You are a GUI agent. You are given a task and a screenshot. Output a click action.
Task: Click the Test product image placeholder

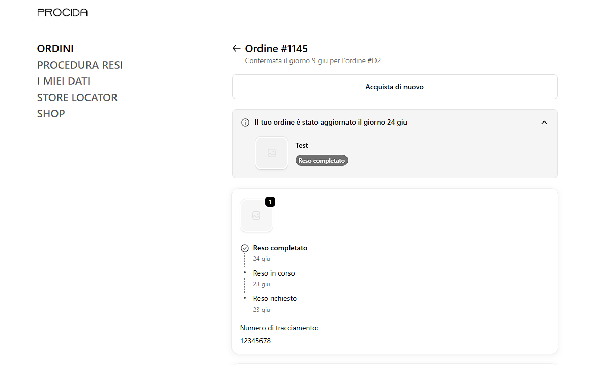(x=272, y=153)
